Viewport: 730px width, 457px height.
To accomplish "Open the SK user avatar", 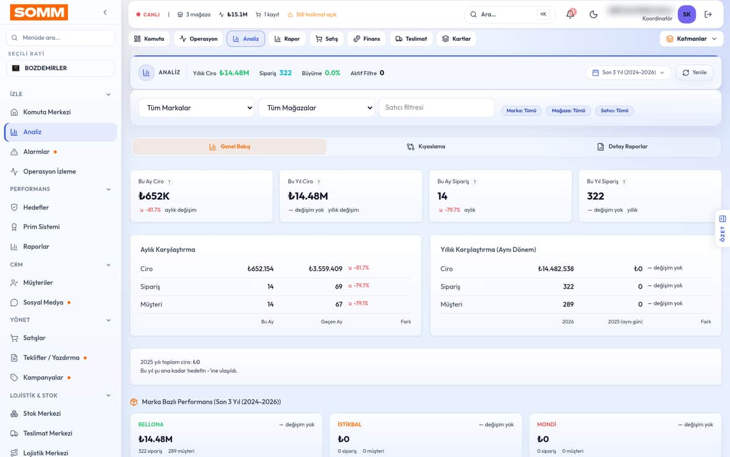I will click(687, 14).
